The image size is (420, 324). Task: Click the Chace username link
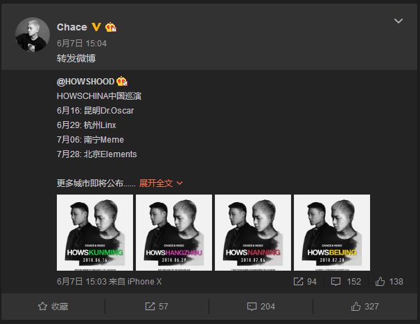click(72, 27)
